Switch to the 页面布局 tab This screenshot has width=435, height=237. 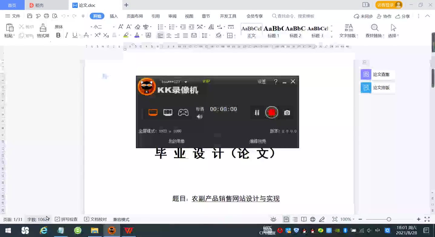135,16
